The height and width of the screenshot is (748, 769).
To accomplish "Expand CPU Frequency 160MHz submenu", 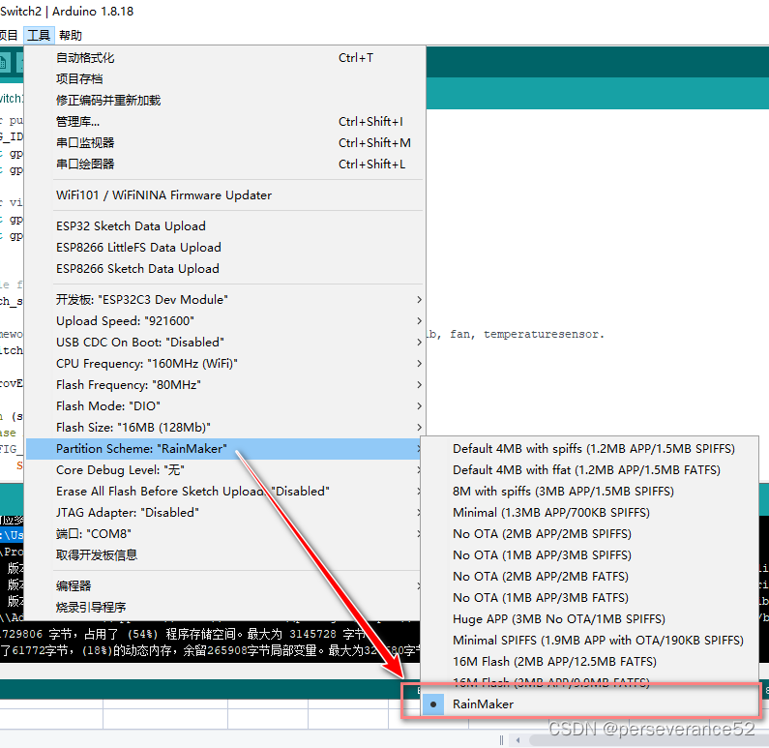I will pos(224,364).
